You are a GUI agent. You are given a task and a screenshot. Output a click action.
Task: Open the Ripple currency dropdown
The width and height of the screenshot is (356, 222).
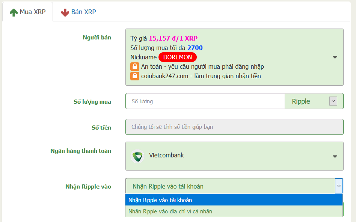314,101
